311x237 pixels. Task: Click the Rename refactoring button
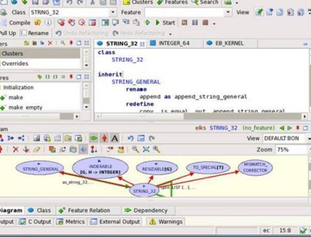pyautogui.click(x=35, y=33)
